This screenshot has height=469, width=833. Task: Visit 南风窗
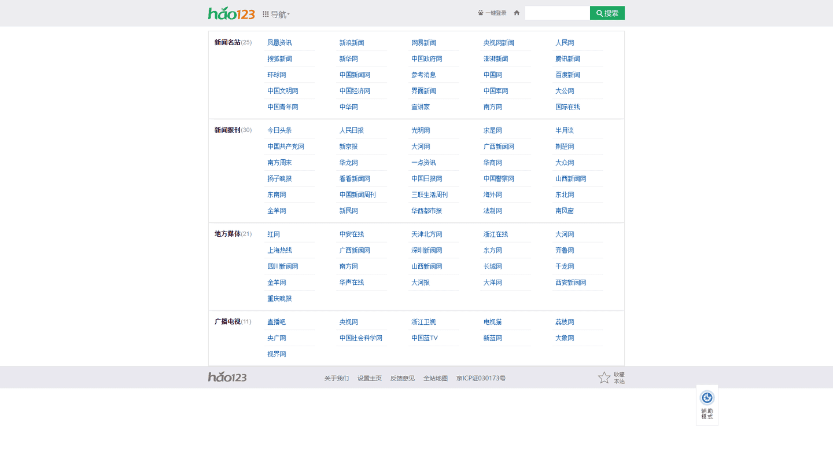pos(565,211)
